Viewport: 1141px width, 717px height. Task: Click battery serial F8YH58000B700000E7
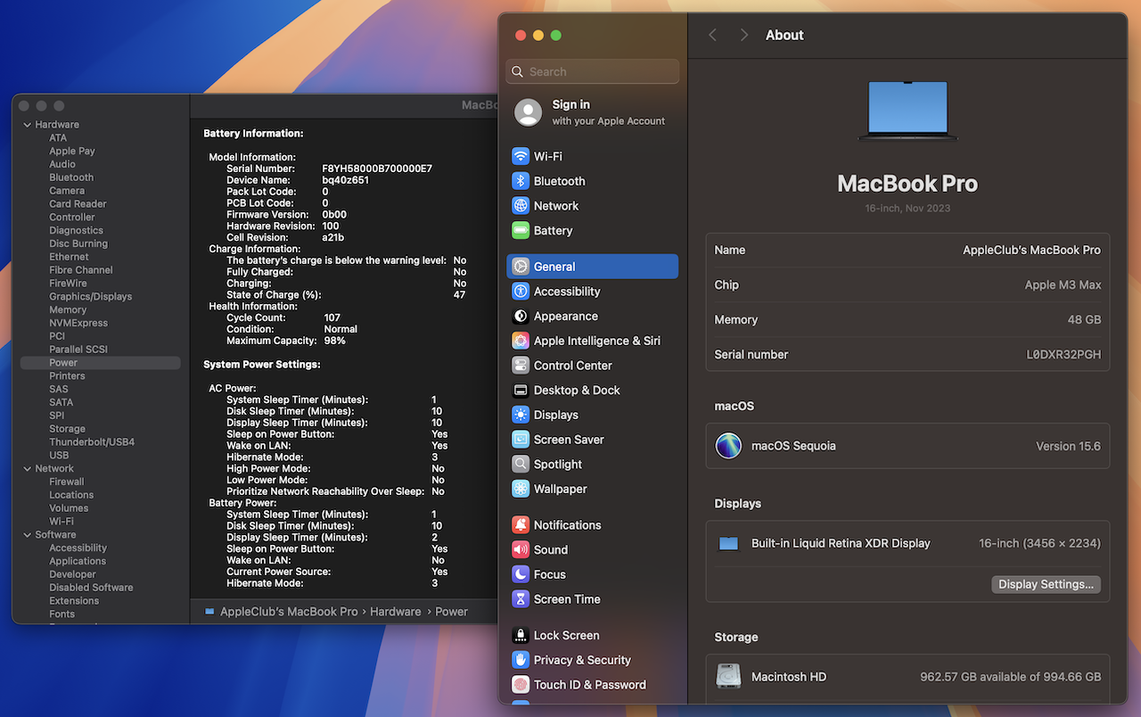pyautogui.click(x=377, y=169)
